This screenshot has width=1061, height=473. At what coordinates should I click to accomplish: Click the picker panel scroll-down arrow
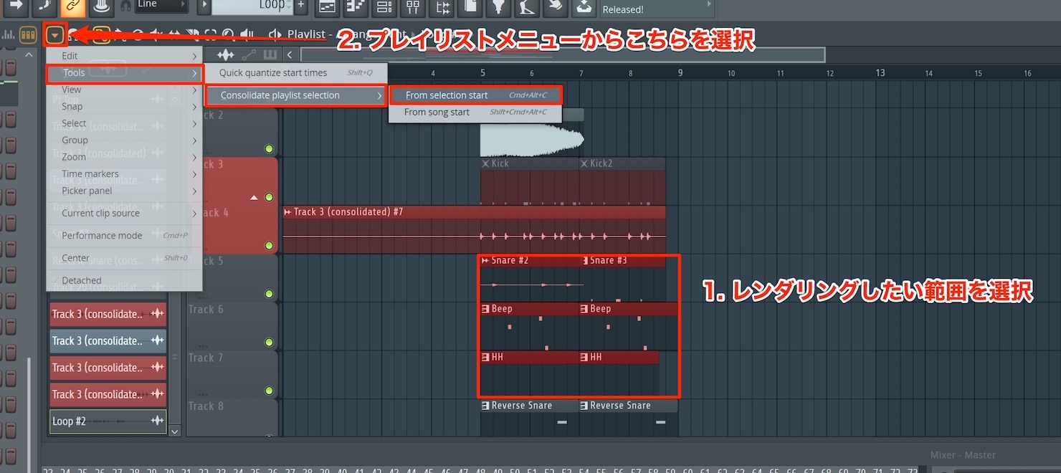(x=174, y=431)
